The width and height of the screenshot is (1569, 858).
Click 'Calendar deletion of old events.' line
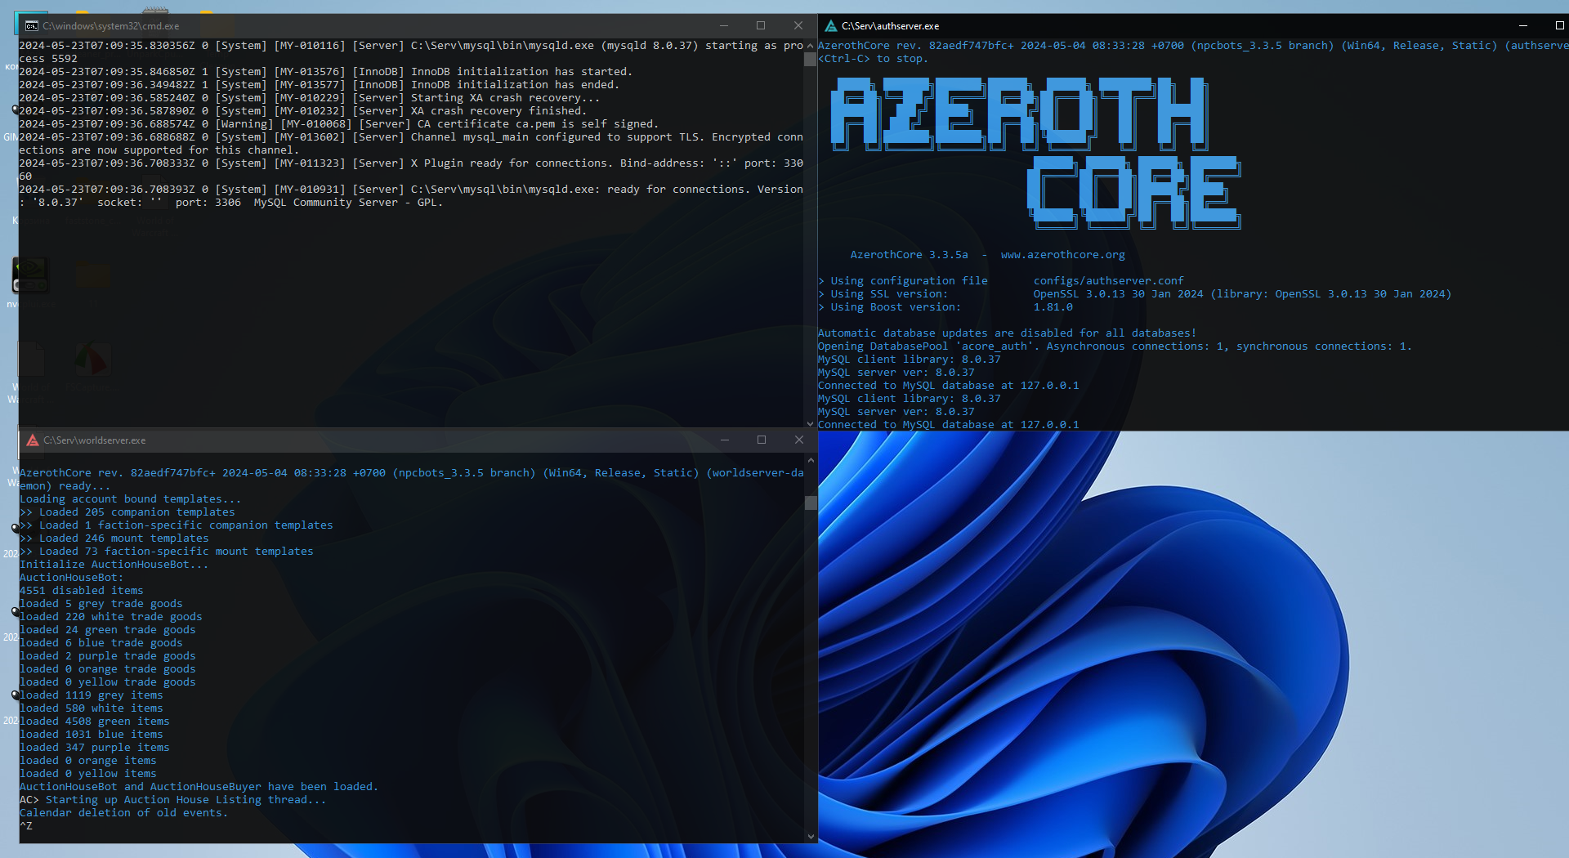coord(123,813)
